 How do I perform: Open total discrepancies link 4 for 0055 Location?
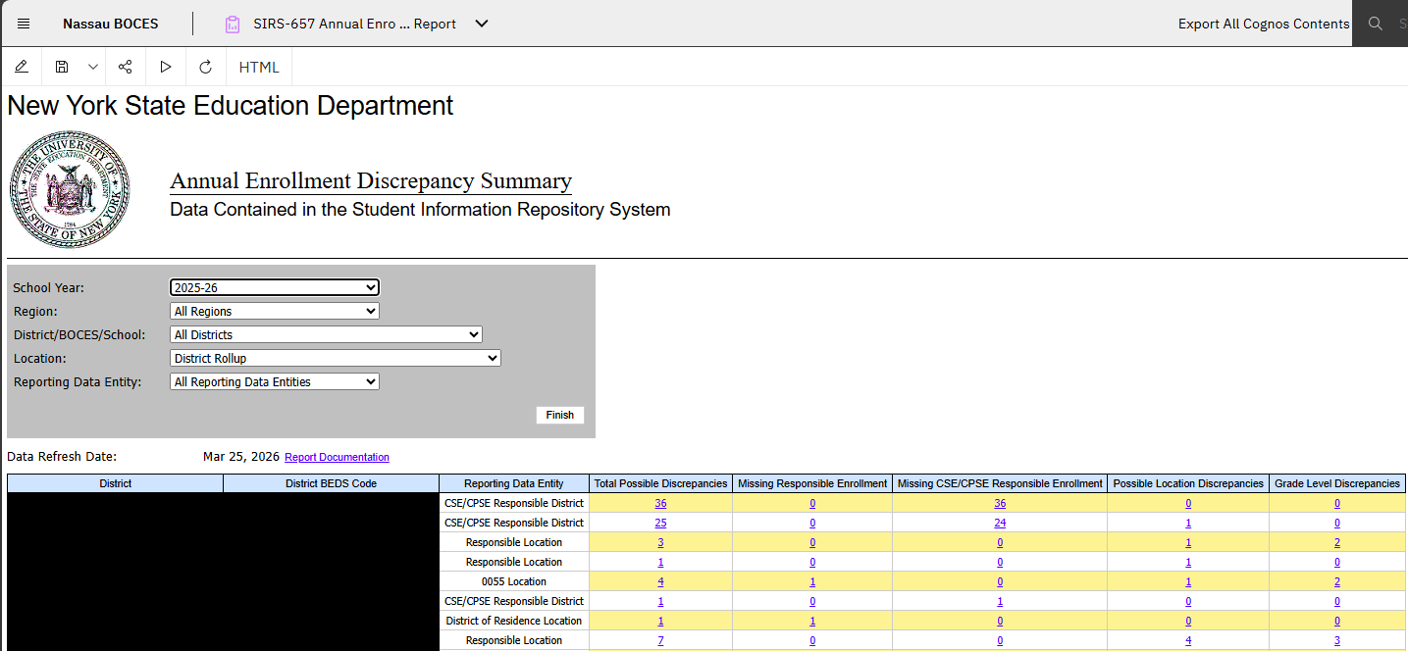coord(660,581)
